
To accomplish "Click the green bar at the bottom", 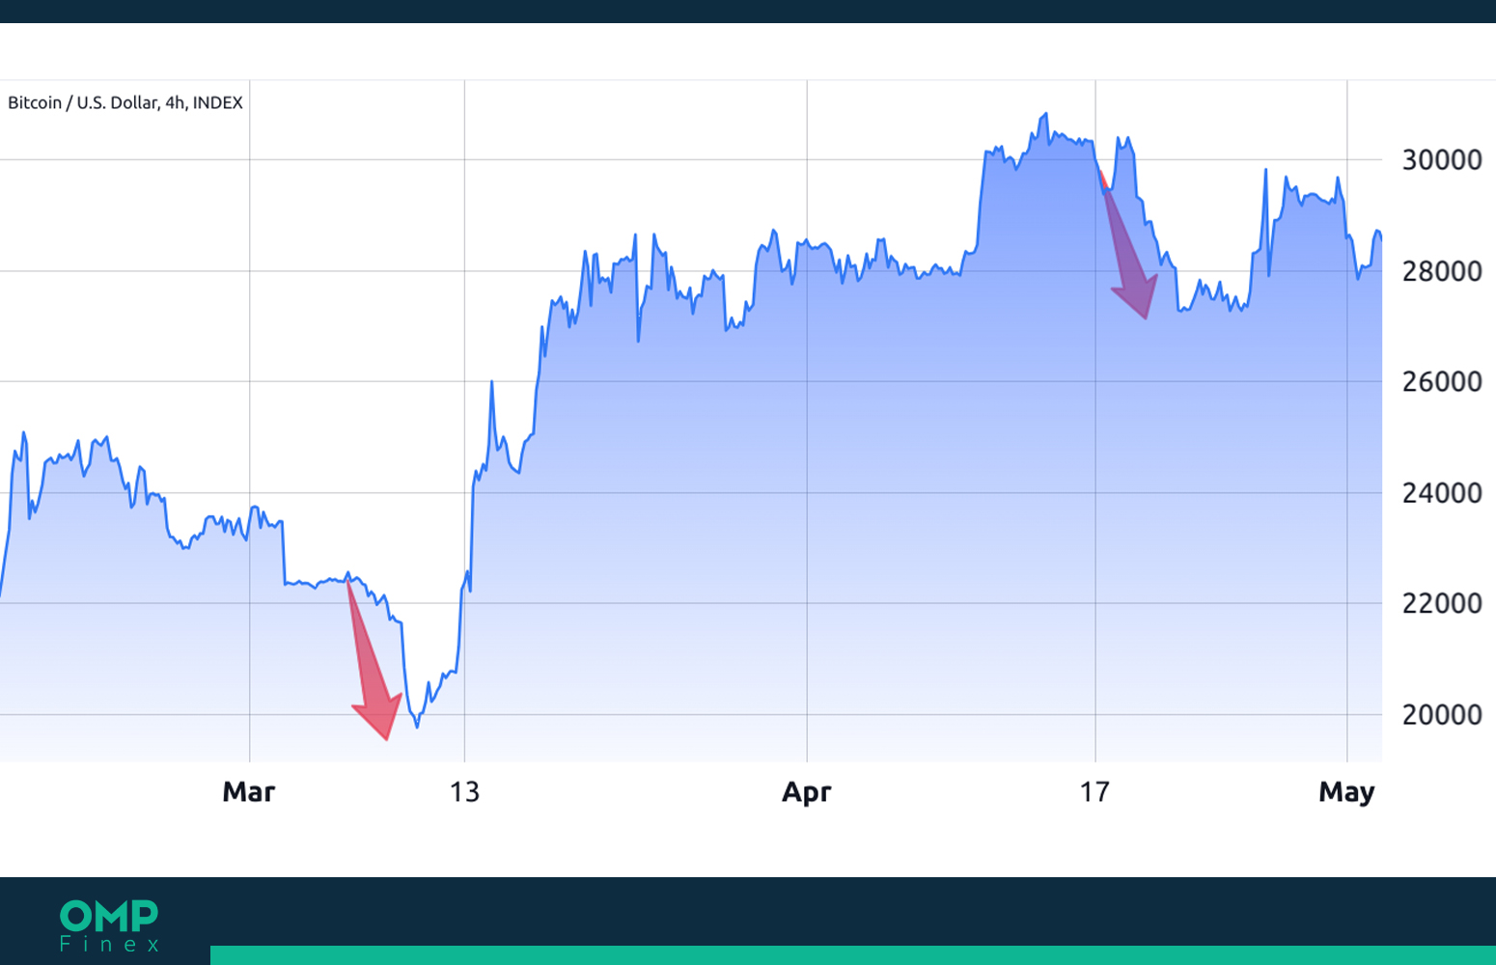I will coord(853,955).
